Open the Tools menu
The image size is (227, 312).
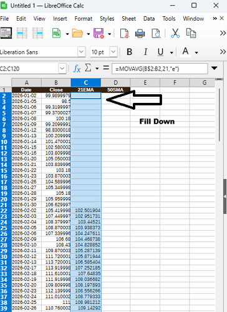pyautogui.click(x=169, y=19)
